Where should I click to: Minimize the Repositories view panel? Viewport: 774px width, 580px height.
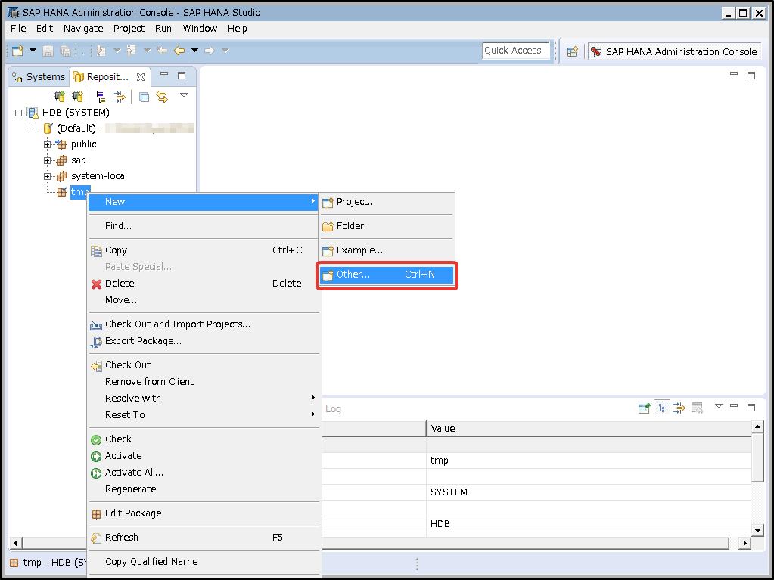coord(164,74)
